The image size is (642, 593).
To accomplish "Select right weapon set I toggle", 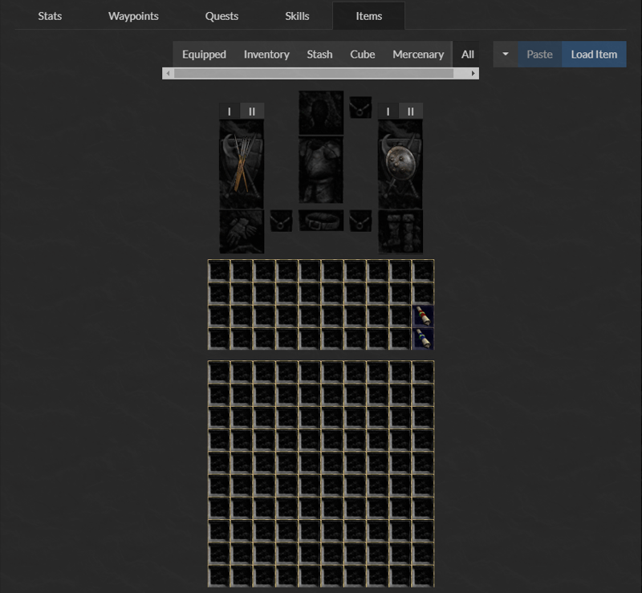I will pyautogui.click(x=388, y=111).
